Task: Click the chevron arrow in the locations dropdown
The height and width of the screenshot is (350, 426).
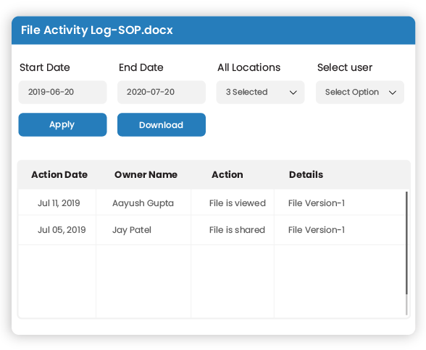Action: [293, 93]
